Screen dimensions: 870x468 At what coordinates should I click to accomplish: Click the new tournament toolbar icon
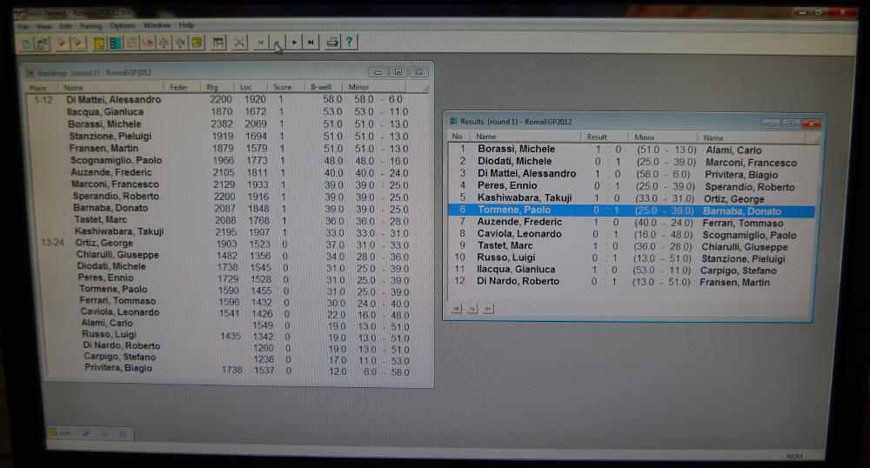[x=26, y=43]
